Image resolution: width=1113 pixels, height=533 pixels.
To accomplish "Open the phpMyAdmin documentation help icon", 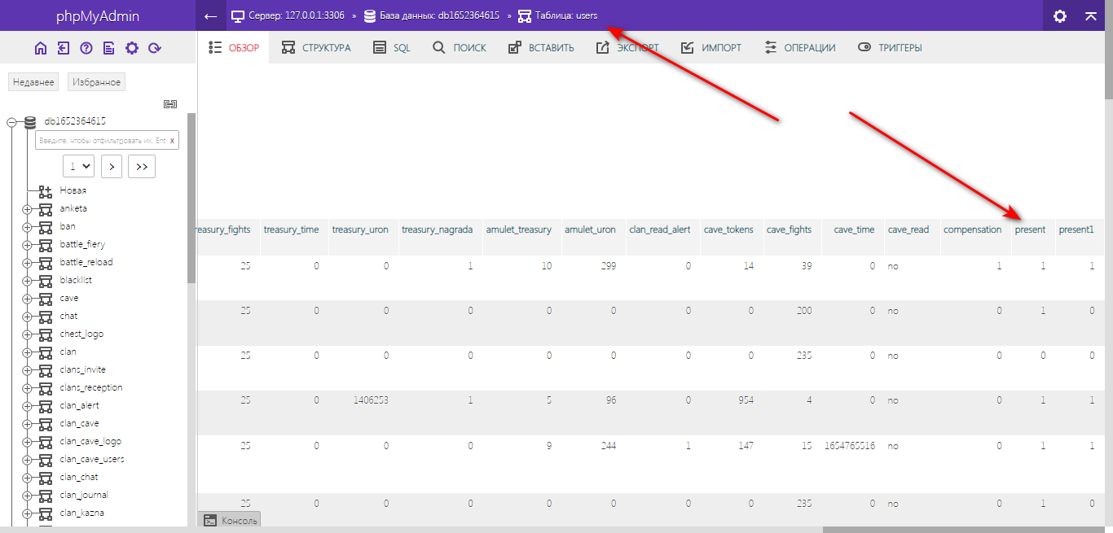I will pyautogui.click(x=86, y=49).
